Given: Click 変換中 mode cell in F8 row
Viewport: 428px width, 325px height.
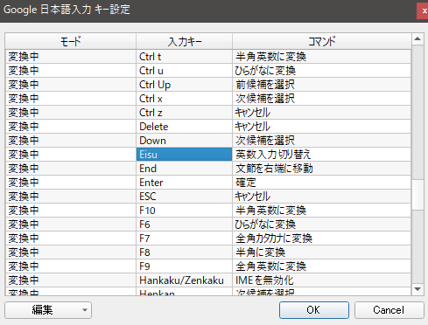Looking at the screenshot, I should click(x=71, y=252).
